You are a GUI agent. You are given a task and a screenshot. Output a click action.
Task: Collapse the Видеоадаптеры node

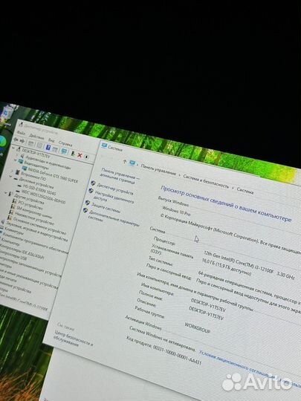16,160
